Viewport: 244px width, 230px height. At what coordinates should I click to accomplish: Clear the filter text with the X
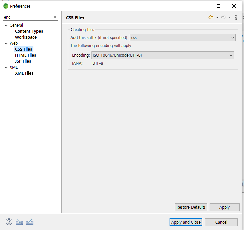pyautogui.click(x=55, y=17)
